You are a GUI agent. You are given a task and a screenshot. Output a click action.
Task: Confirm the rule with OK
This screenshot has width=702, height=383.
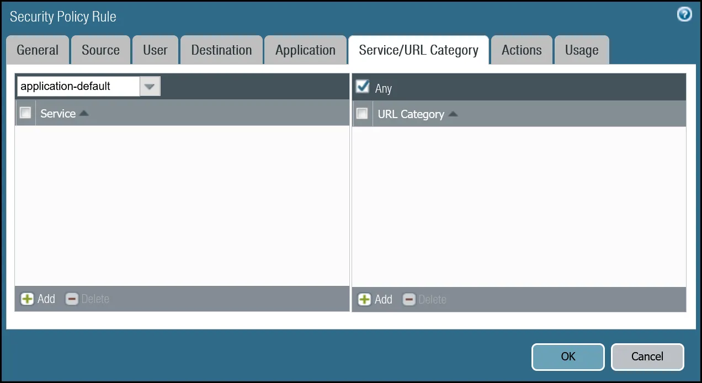(567, 357)
